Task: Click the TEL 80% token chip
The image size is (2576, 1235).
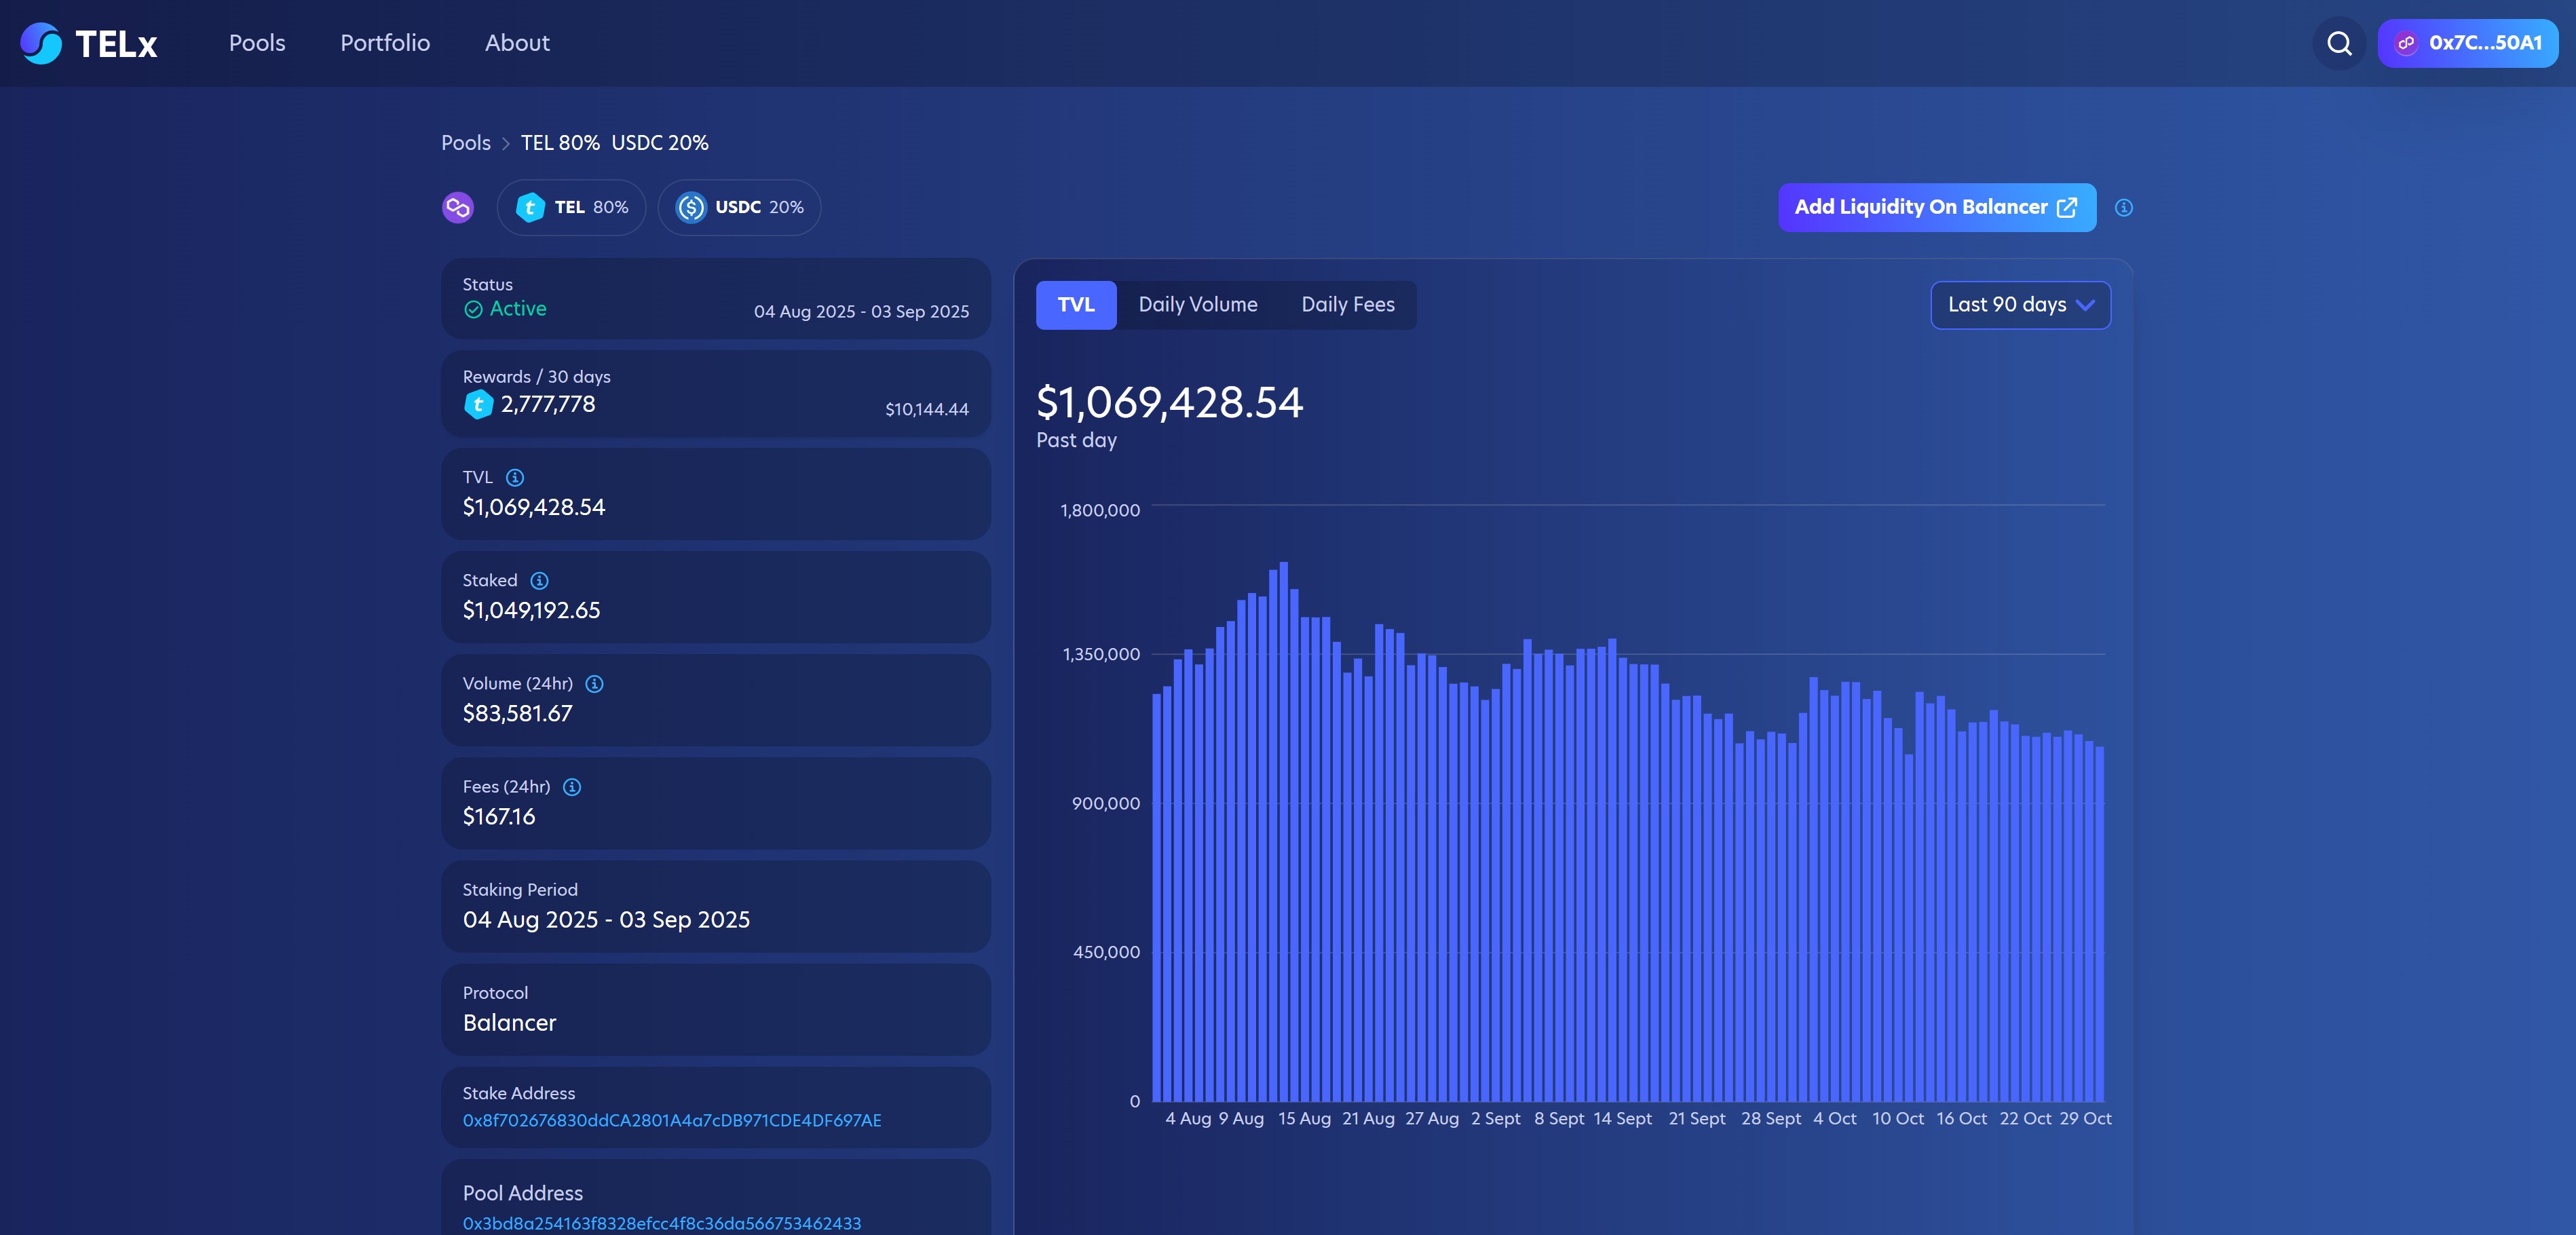Action: click(x=571, y=207)
